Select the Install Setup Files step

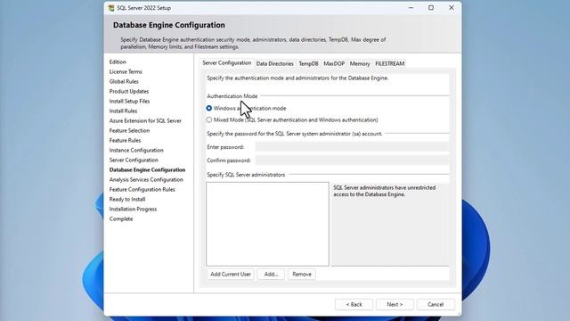[129, 101]
